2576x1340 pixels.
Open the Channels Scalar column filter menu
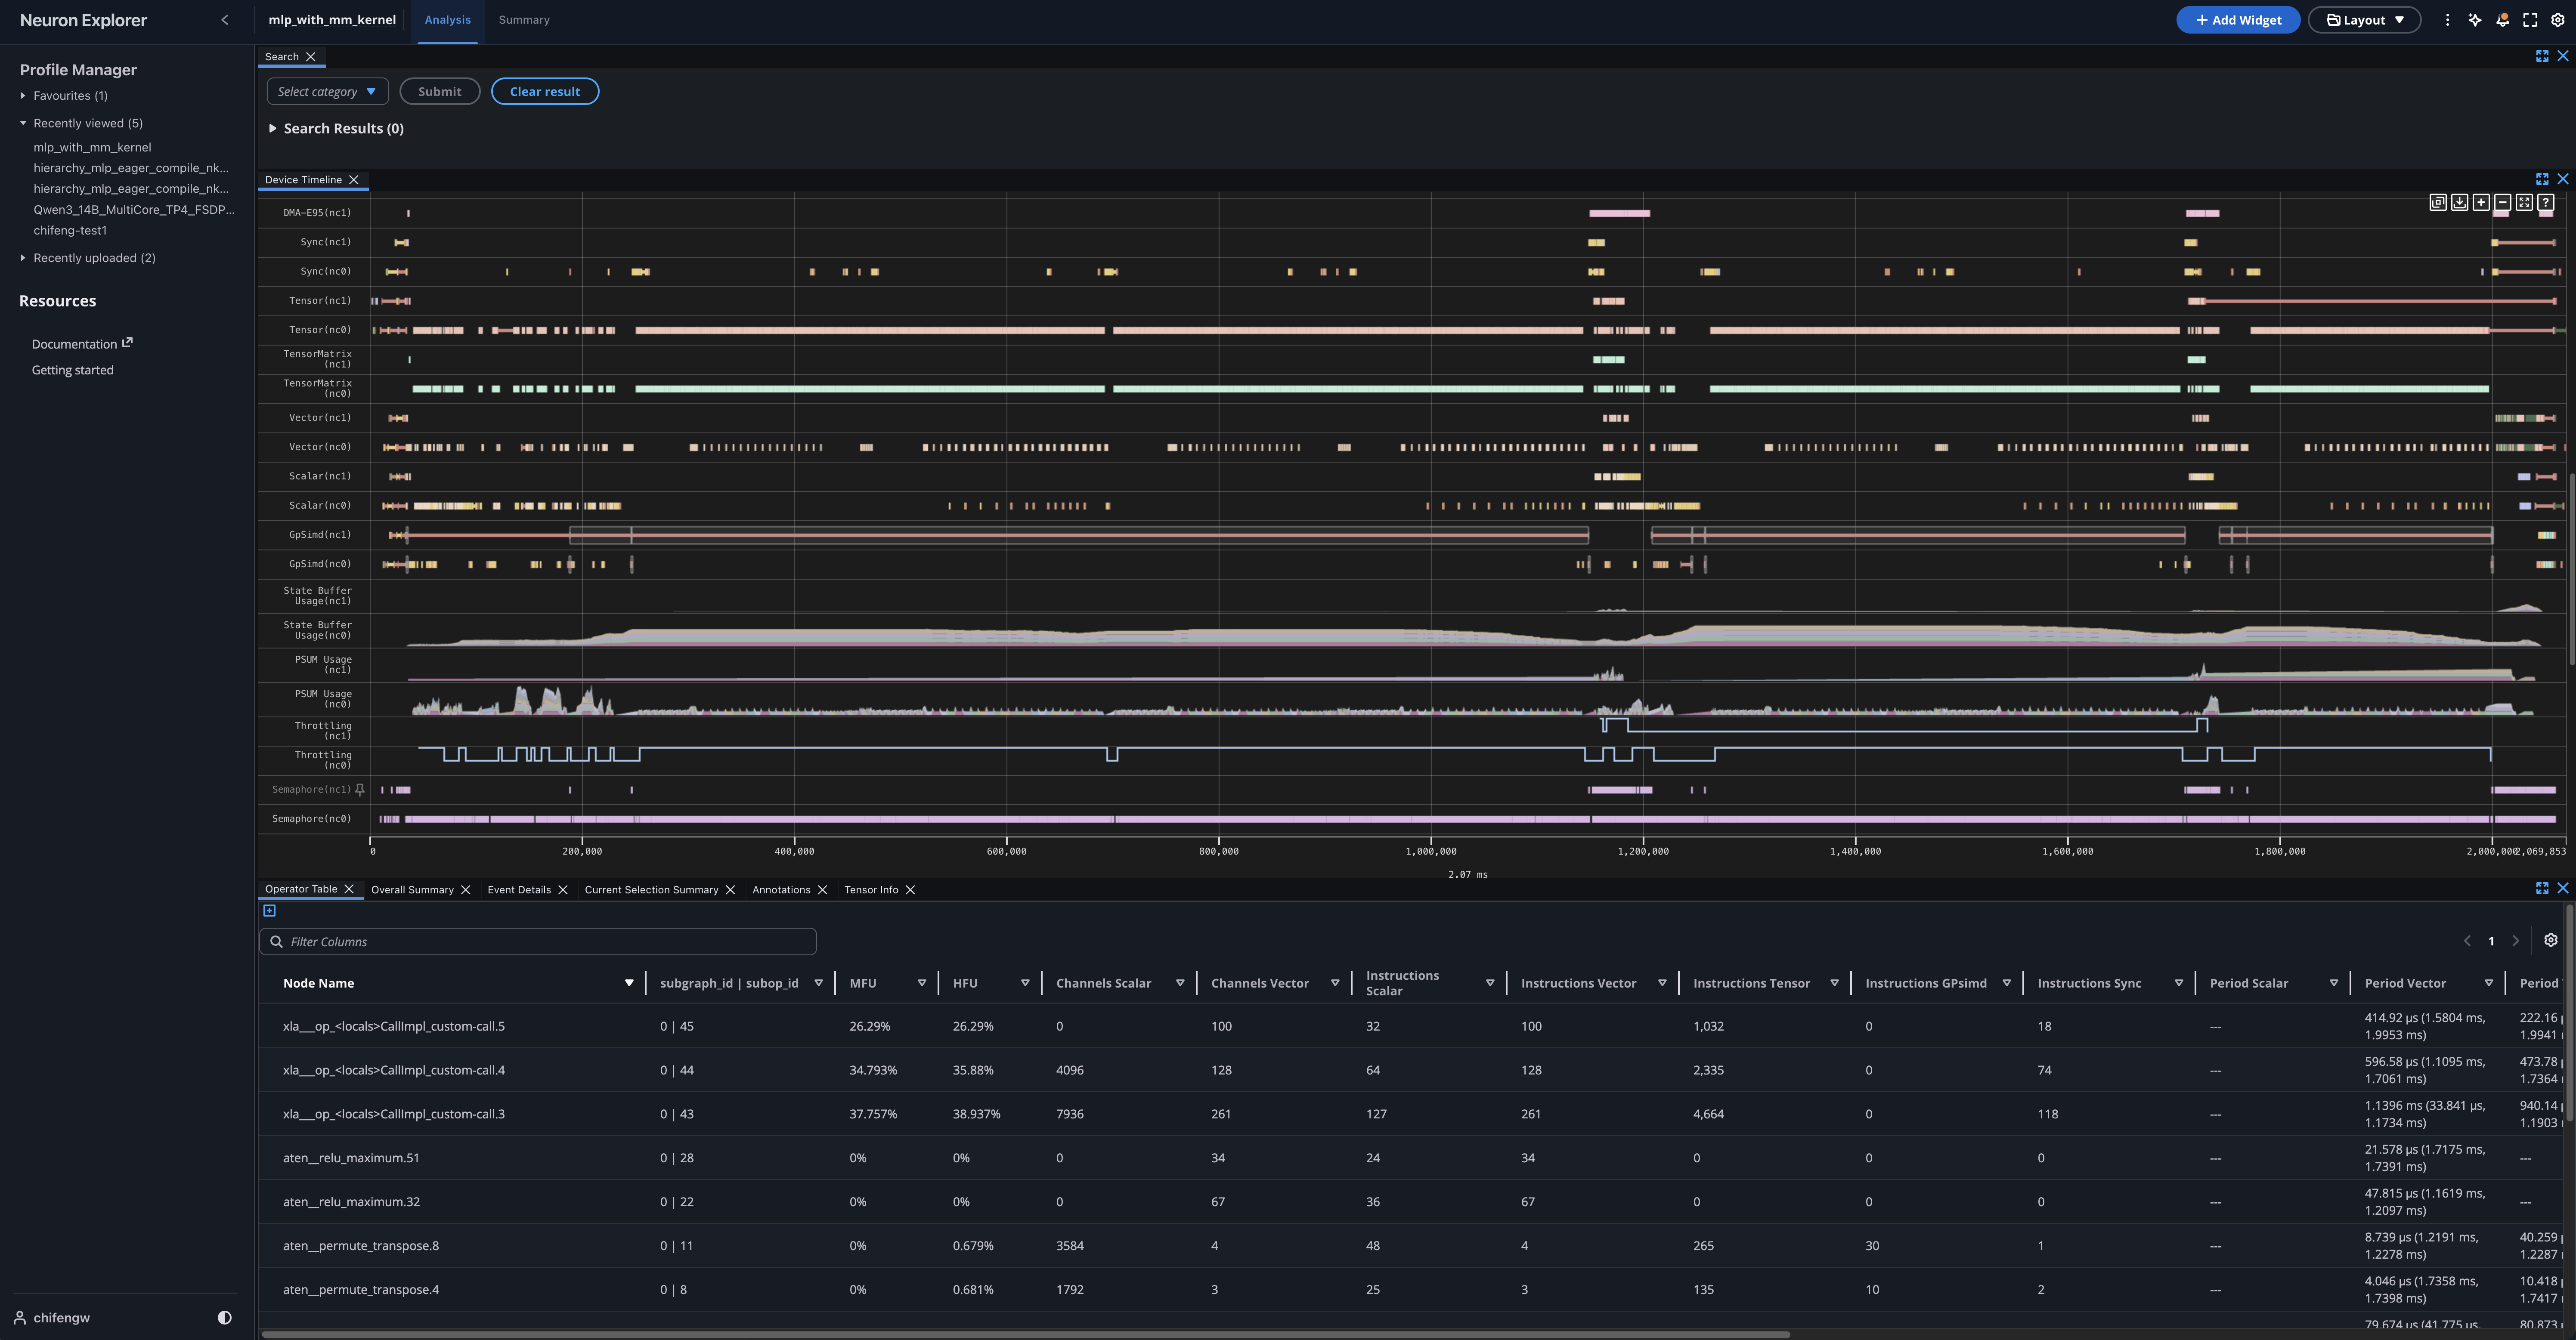(1180, 983)
